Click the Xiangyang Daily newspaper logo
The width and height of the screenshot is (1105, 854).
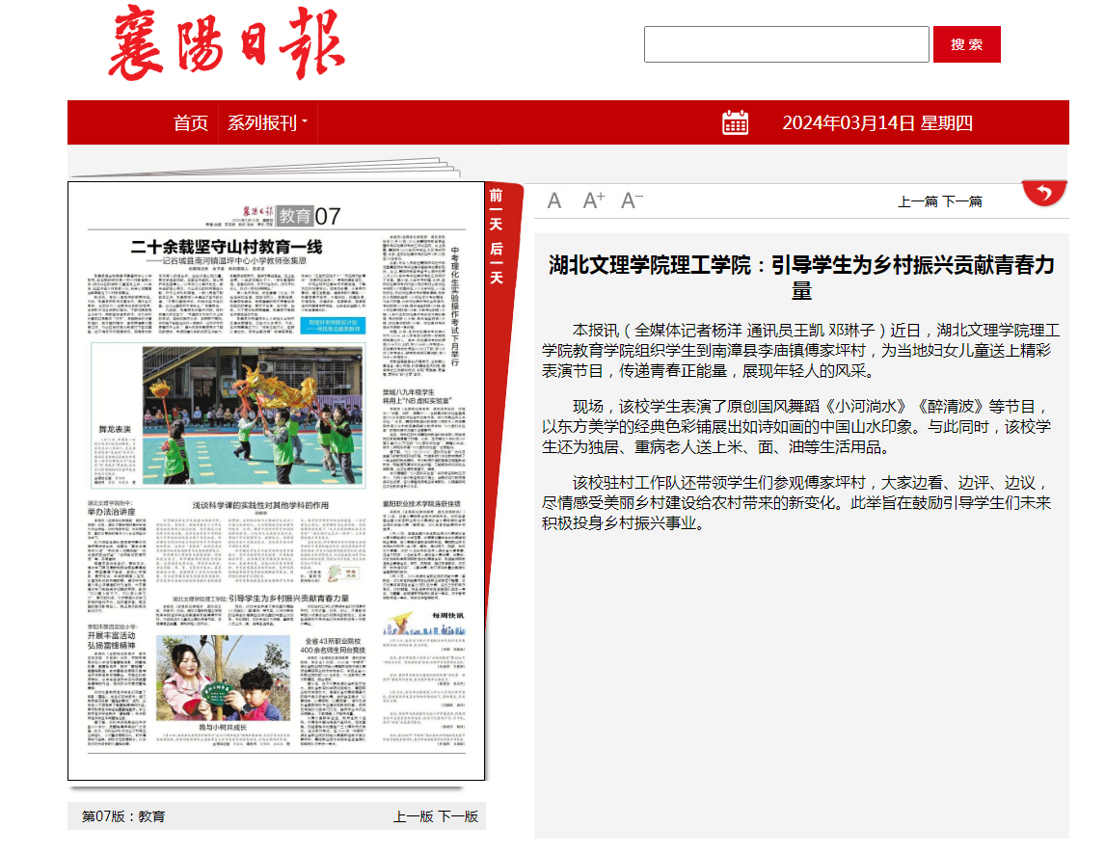(x=227, y=43)
